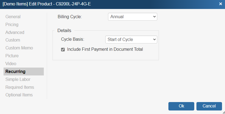The height and width of the screenshot is (114, 225).
Task: Click the dialog resize grip corner
Action: pos(223,112)
